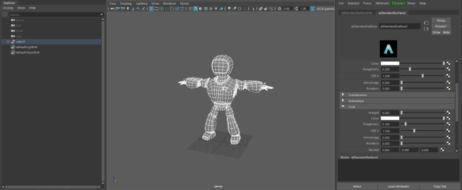Click checker map button for Specular Roughness

tap(448, 69)
